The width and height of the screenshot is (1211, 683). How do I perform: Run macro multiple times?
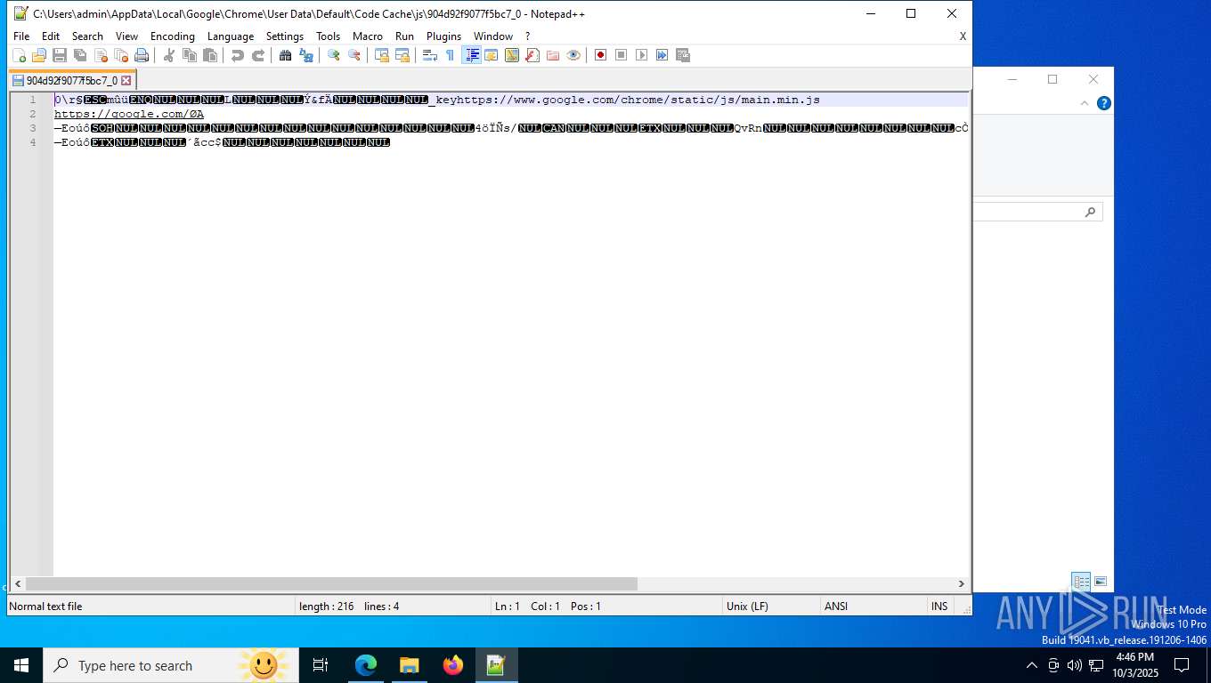coord(662,55)
